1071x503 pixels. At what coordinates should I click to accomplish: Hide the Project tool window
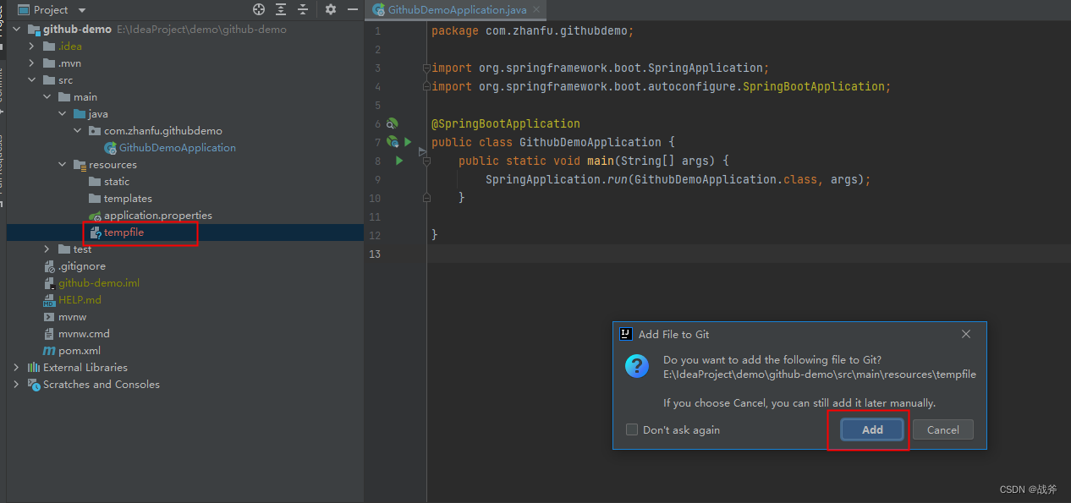pyautogui.click(x=352, y=9)
